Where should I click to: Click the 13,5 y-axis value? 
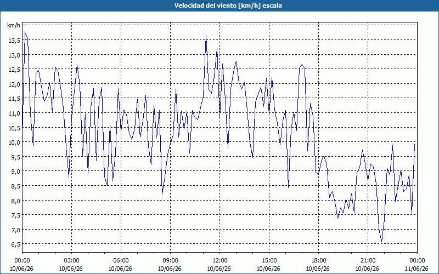click(14, 40)
